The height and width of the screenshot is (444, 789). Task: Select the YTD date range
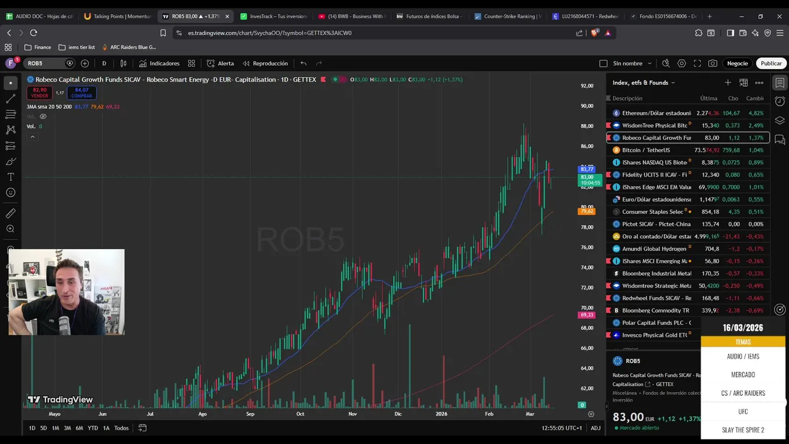pyautogui.click(x=92, y=428)
